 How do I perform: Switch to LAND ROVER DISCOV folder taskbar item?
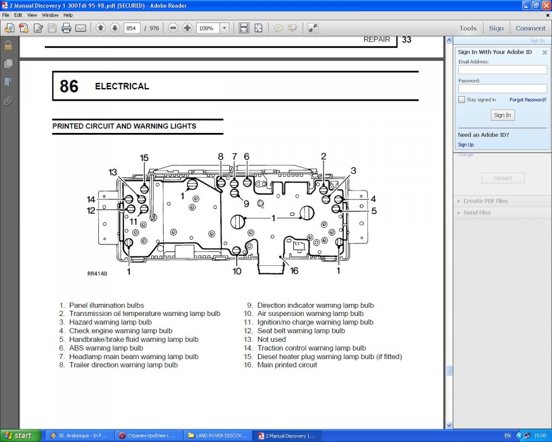pyautogui.click(x=218, y=436)
